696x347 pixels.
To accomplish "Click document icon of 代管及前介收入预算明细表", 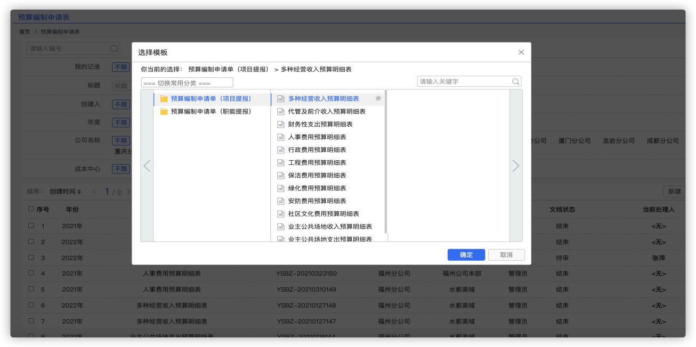I will coord(281,112).
